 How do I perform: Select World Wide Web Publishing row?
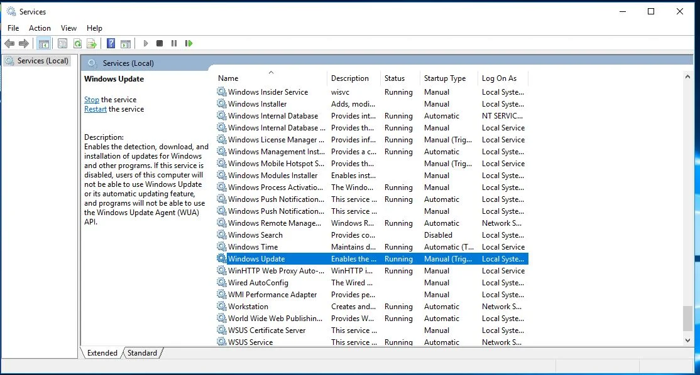[x=372, y=319]
